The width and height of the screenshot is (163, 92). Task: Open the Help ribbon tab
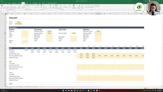[x=39, y=3]
